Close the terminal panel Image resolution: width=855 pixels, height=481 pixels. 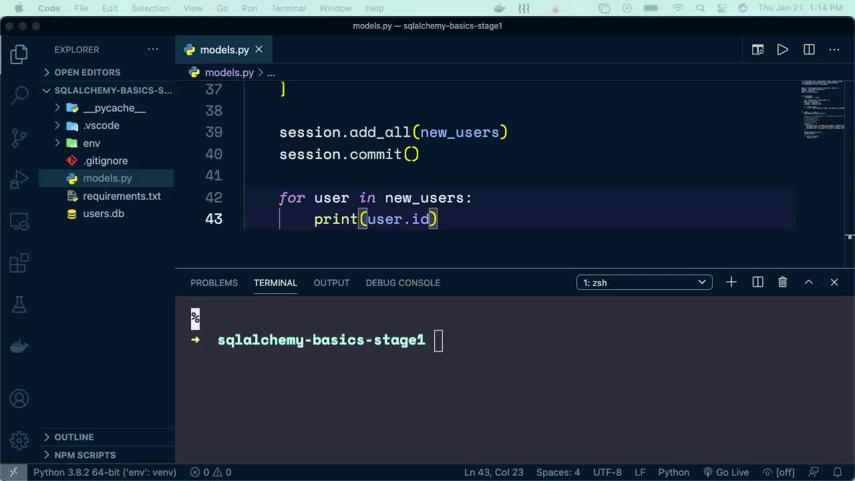[834, 283]
